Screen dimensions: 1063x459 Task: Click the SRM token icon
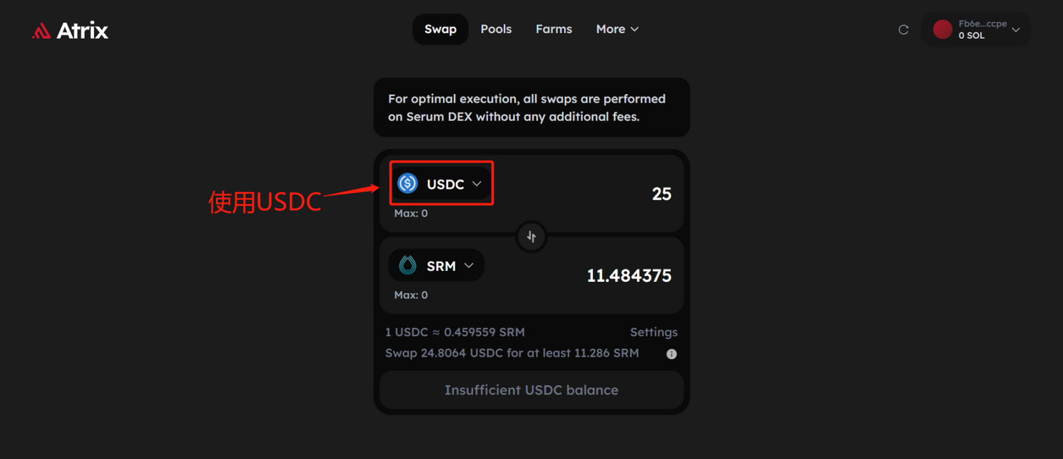click(407, 265)
